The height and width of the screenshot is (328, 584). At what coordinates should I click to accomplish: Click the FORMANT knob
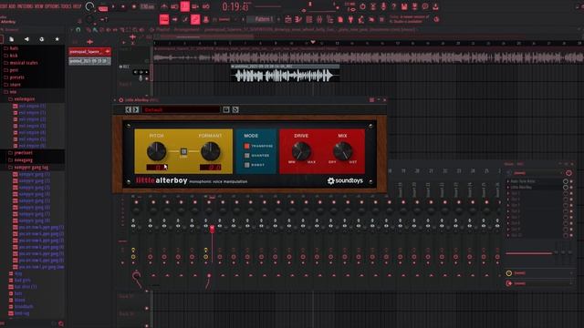tap(211, 151)
